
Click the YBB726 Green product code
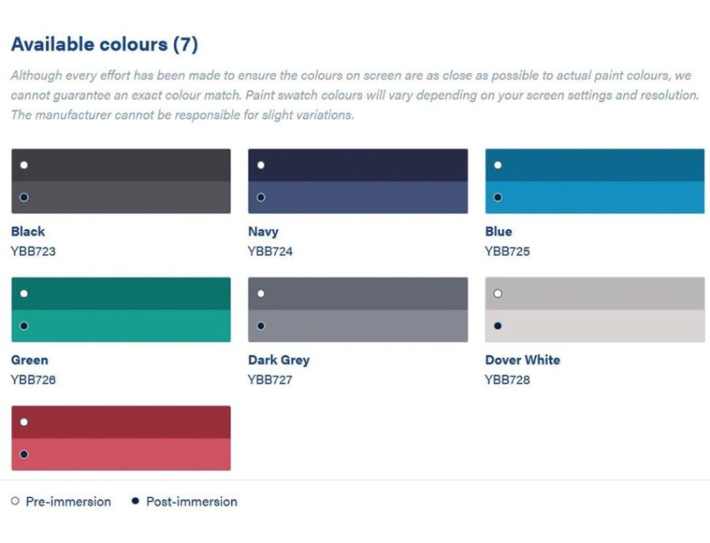click(x=33, y=379)
